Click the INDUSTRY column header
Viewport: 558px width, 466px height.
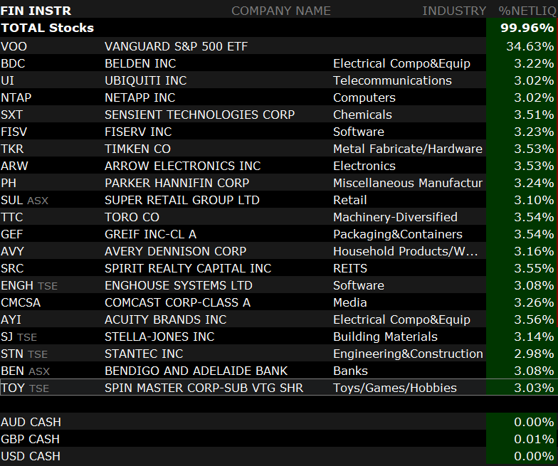(454, 11)
